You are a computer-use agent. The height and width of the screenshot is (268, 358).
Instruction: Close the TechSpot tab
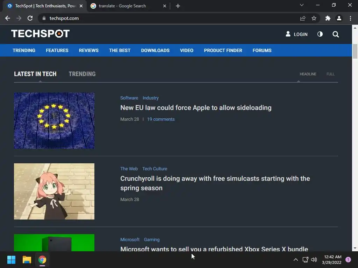tap(81, 6)
